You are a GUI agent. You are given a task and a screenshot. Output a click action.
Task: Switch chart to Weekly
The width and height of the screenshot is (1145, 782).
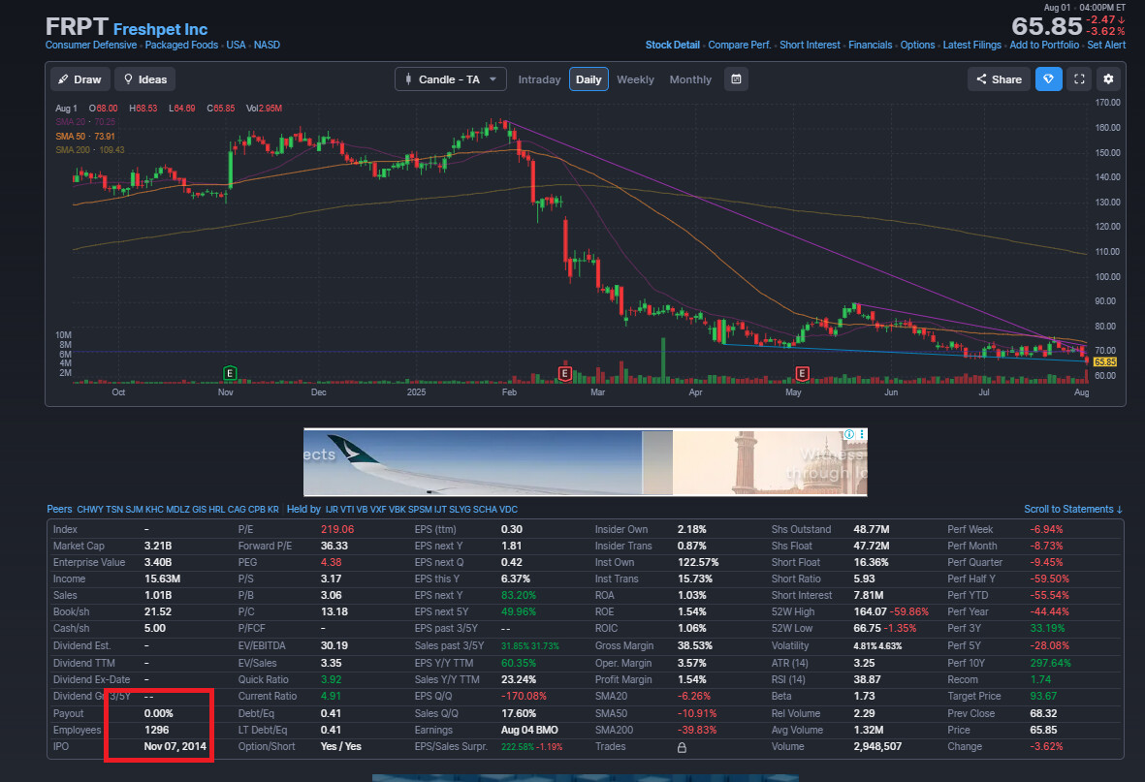tap(635, 79)
